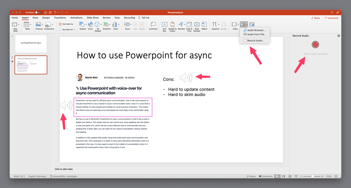Open the Design tab
This screenshot has height=188, width=351.
(46, 18)
